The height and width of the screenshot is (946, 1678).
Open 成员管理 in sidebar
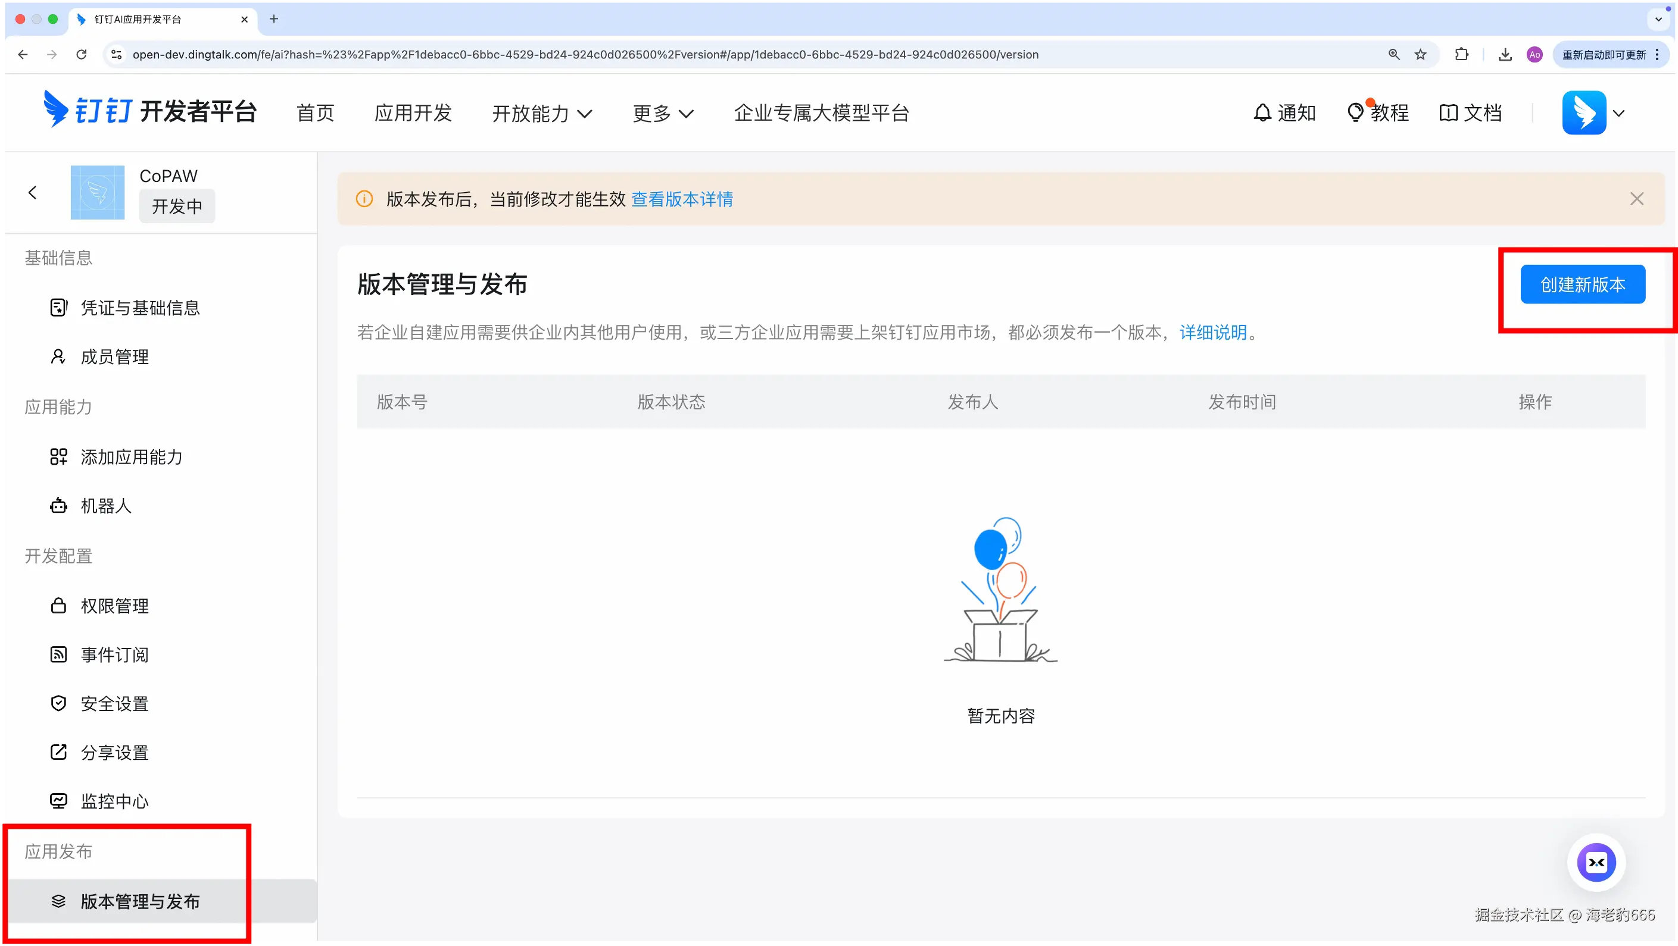pyautogui.click(x=114, y=357)
